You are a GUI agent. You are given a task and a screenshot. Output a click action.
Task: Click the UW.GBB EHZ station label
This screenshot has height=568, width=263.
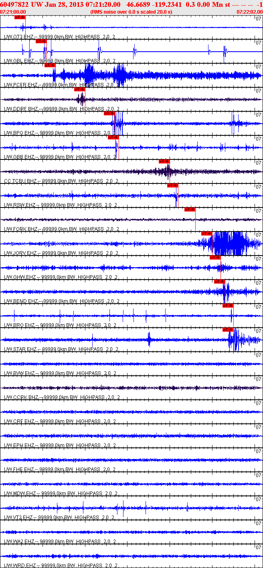click(x=19, y=157)
